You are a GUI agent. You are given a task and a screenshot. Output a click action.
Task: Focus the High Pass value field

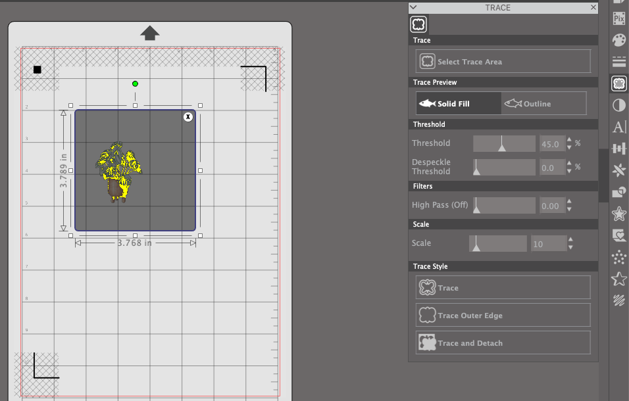552,206
